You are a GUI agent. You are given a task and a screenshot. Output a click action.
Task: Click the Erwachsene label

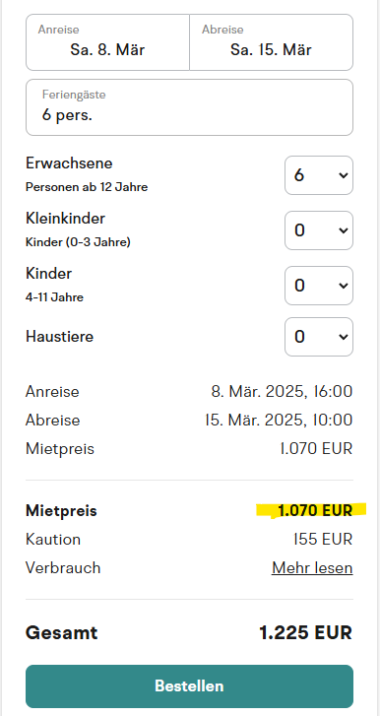click(x=69, y=163)
